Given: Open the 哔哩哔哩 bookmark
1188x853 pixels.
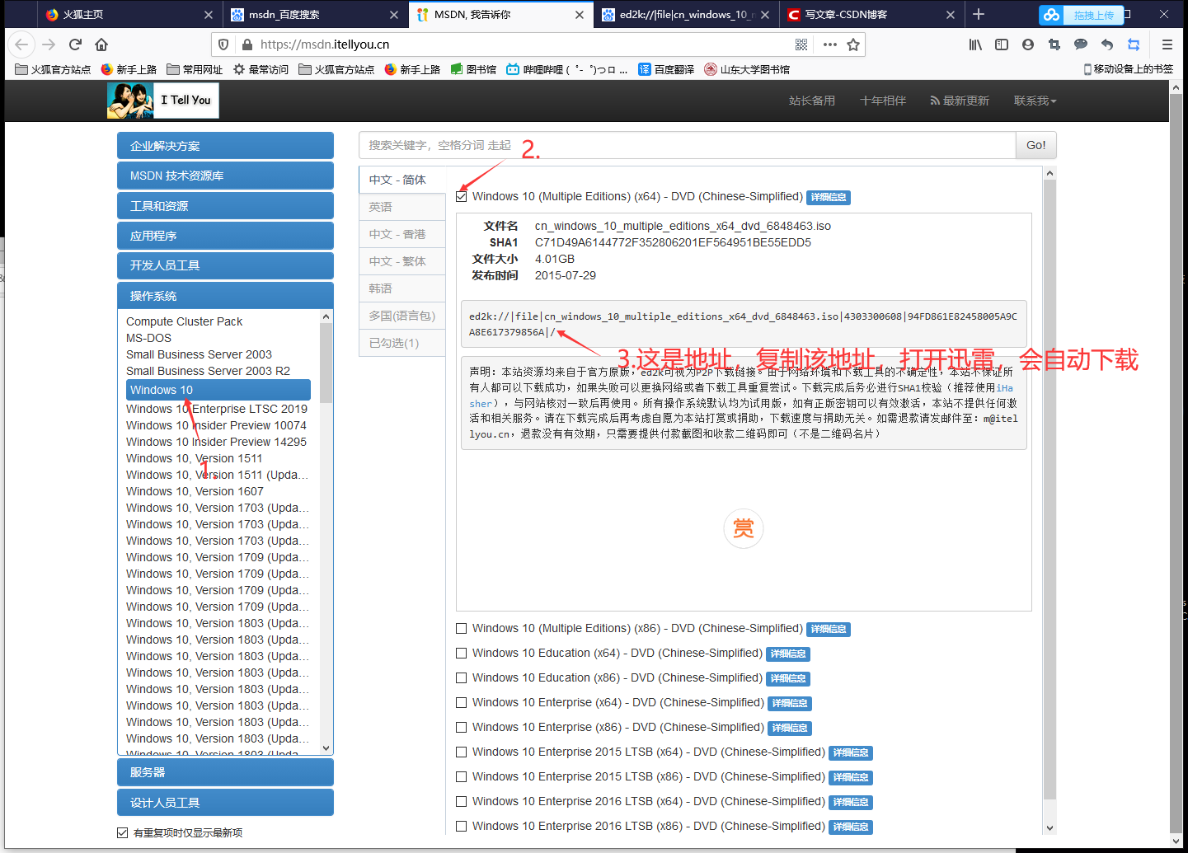Looking at the screenshot, I should 566,70.
